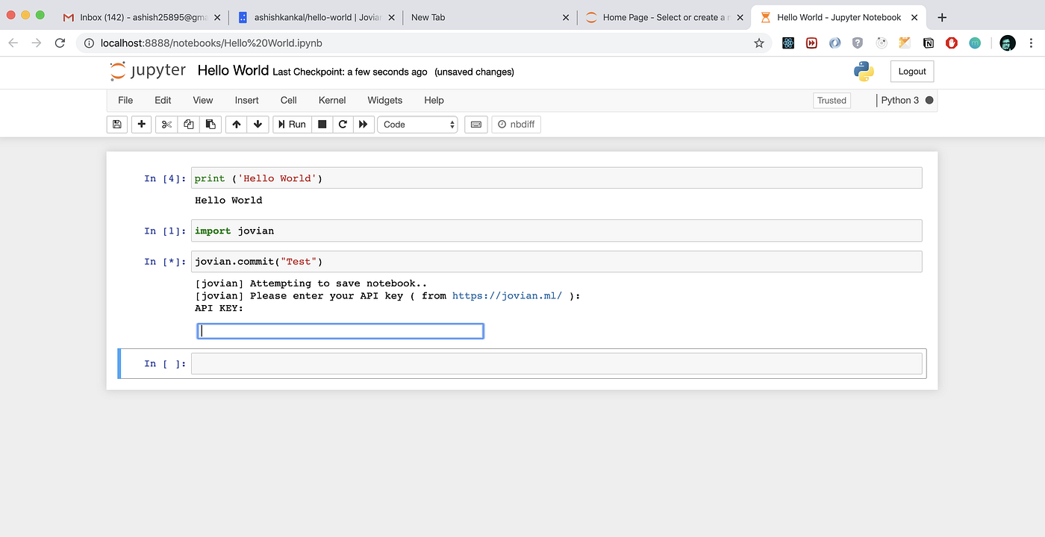Screen dimensions: 1045x537
Task: Insert a new cell below
Action: tap(141, 124)
